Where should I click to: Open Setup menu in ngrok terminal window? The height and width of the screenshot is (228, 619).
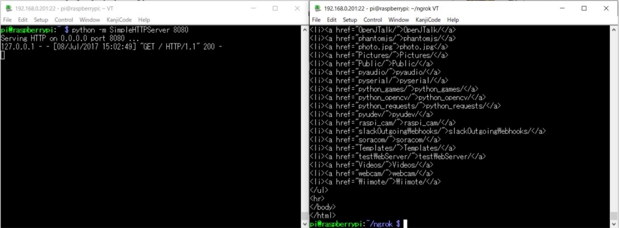350,20
